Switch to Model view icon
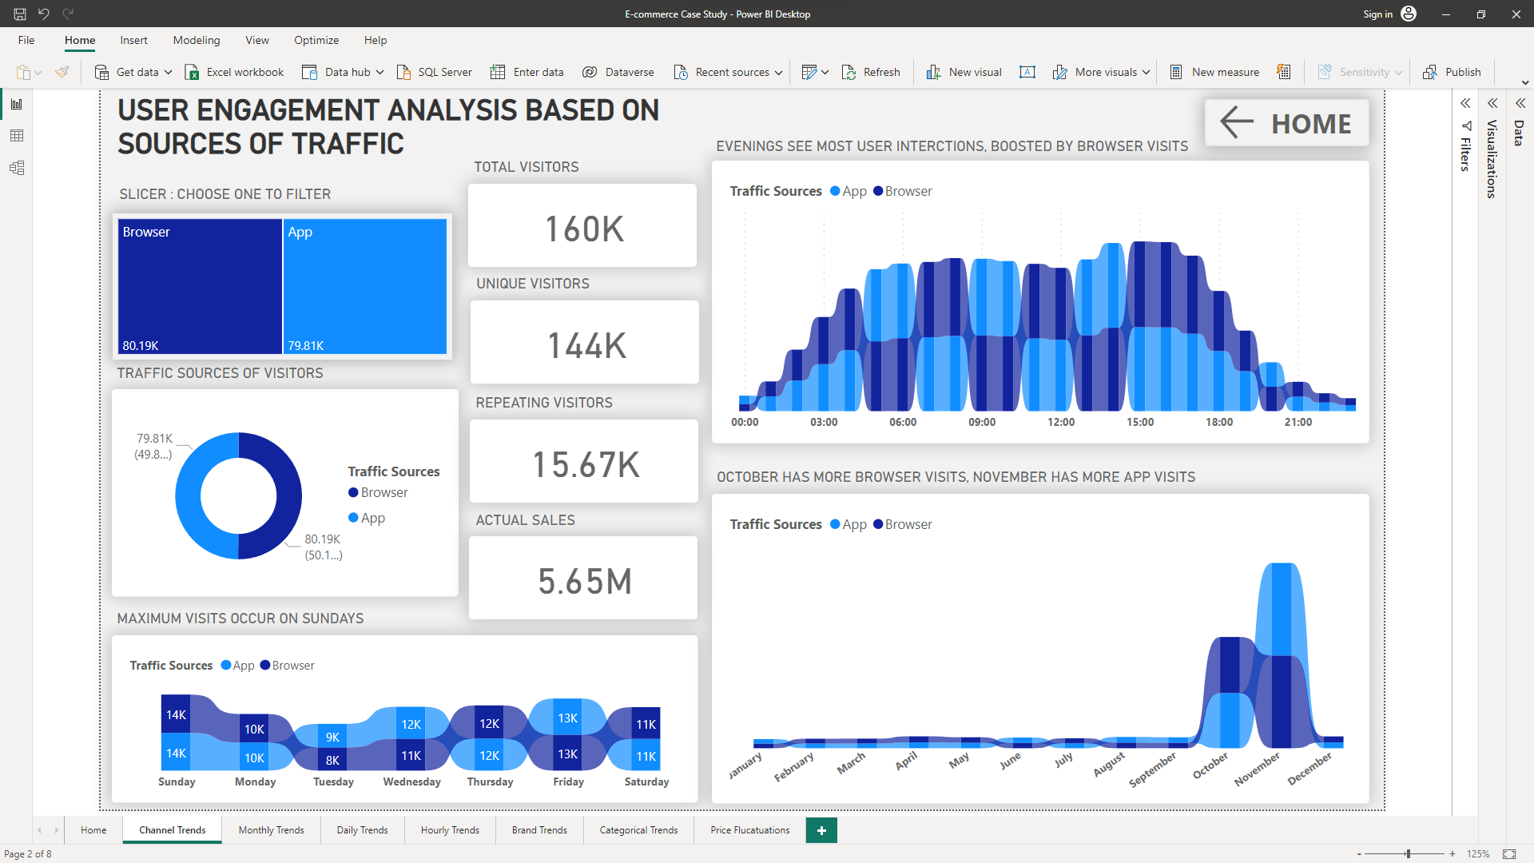The width and height of the screenshot is (1534, 863). tap(17, 168)
